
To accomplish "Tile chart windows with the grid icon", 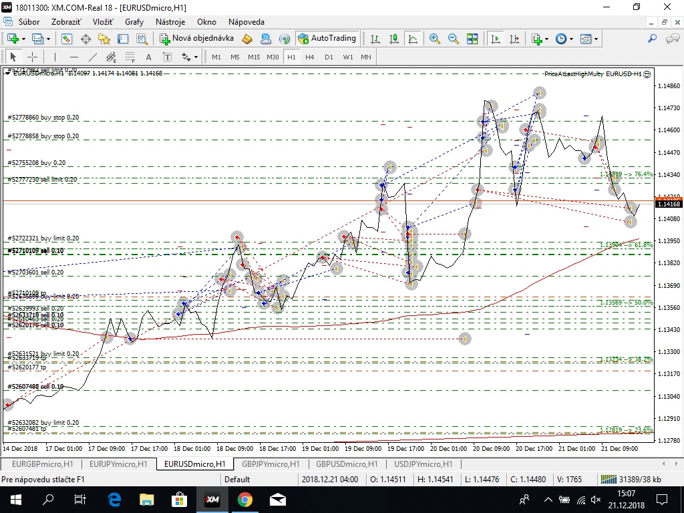I will [472, 39].
